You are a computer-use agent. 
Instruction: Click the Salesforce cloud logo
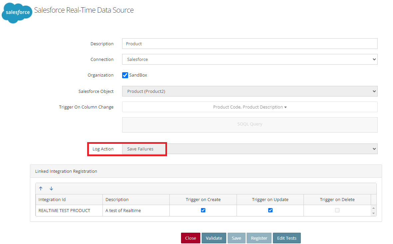pos(17,13)
